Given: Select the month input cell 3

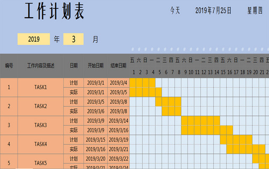Looking at the screenshot, I should 74,39.
